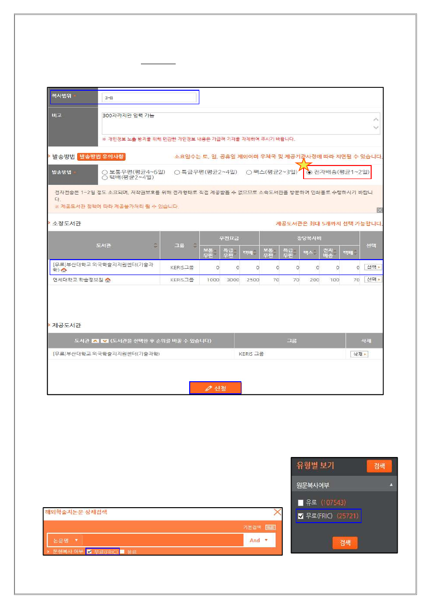Click home icon beside 부산대학교 library entry
431x609 pixels.
point(64,270)
